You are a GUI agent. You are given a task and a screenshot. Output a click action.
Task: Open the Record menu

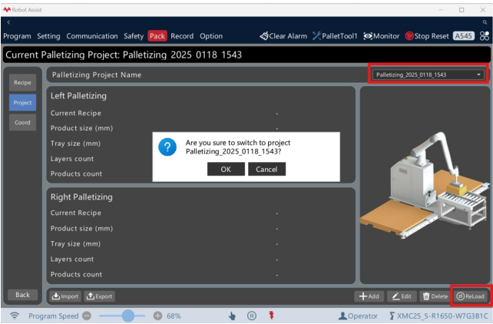(x=182, y=36)
